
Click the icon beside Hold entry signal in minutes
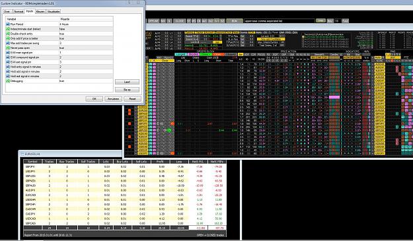tap(8, 67)
